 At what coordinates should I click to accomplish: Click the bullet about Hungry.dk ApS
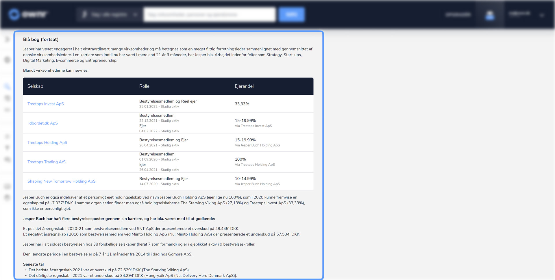point(133,275)
